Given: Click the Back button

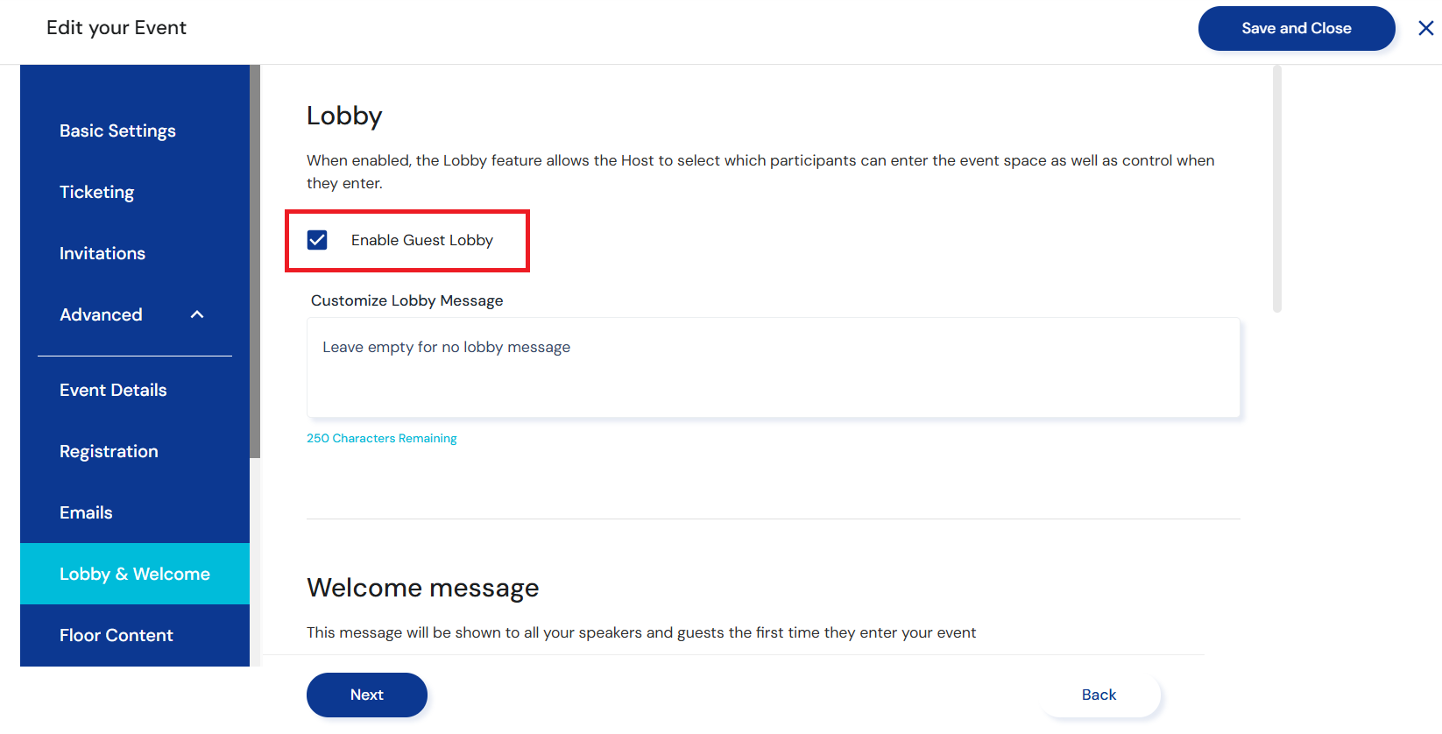Looking at the screenshot, I should [x=1099, y=695].
